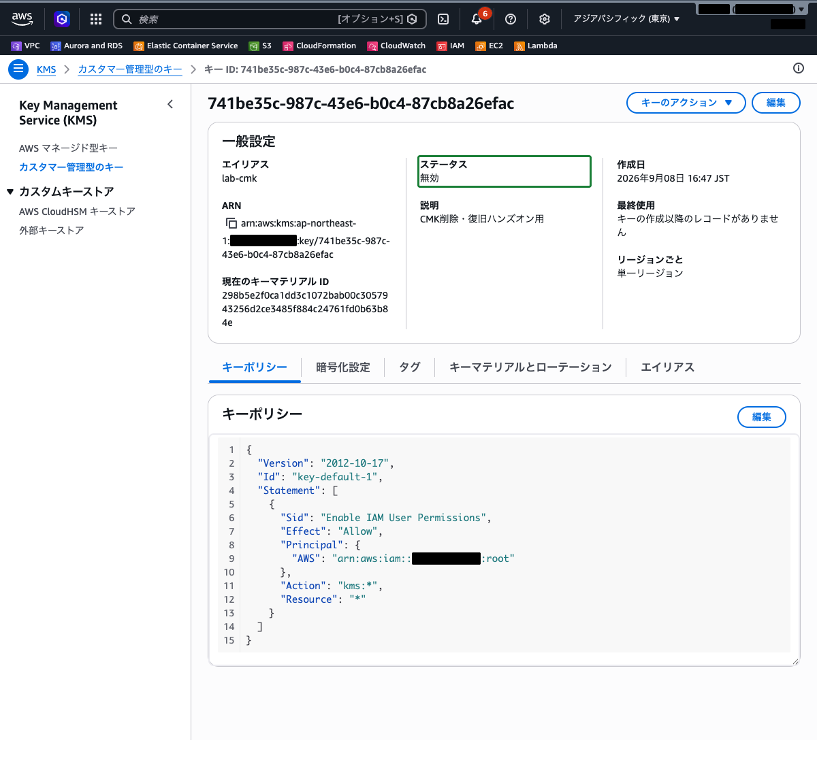
Task: Switch to the 暗号化設定 tab
Action: click(x=343, y=367)
